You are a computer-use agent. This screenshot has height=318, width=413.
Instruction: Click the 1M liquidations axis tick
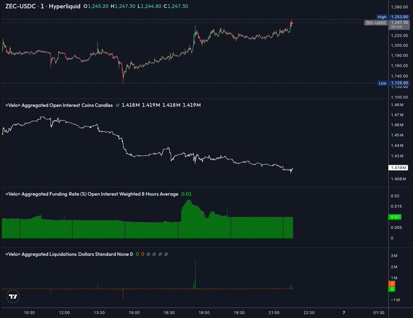click(x=394, y=278)
